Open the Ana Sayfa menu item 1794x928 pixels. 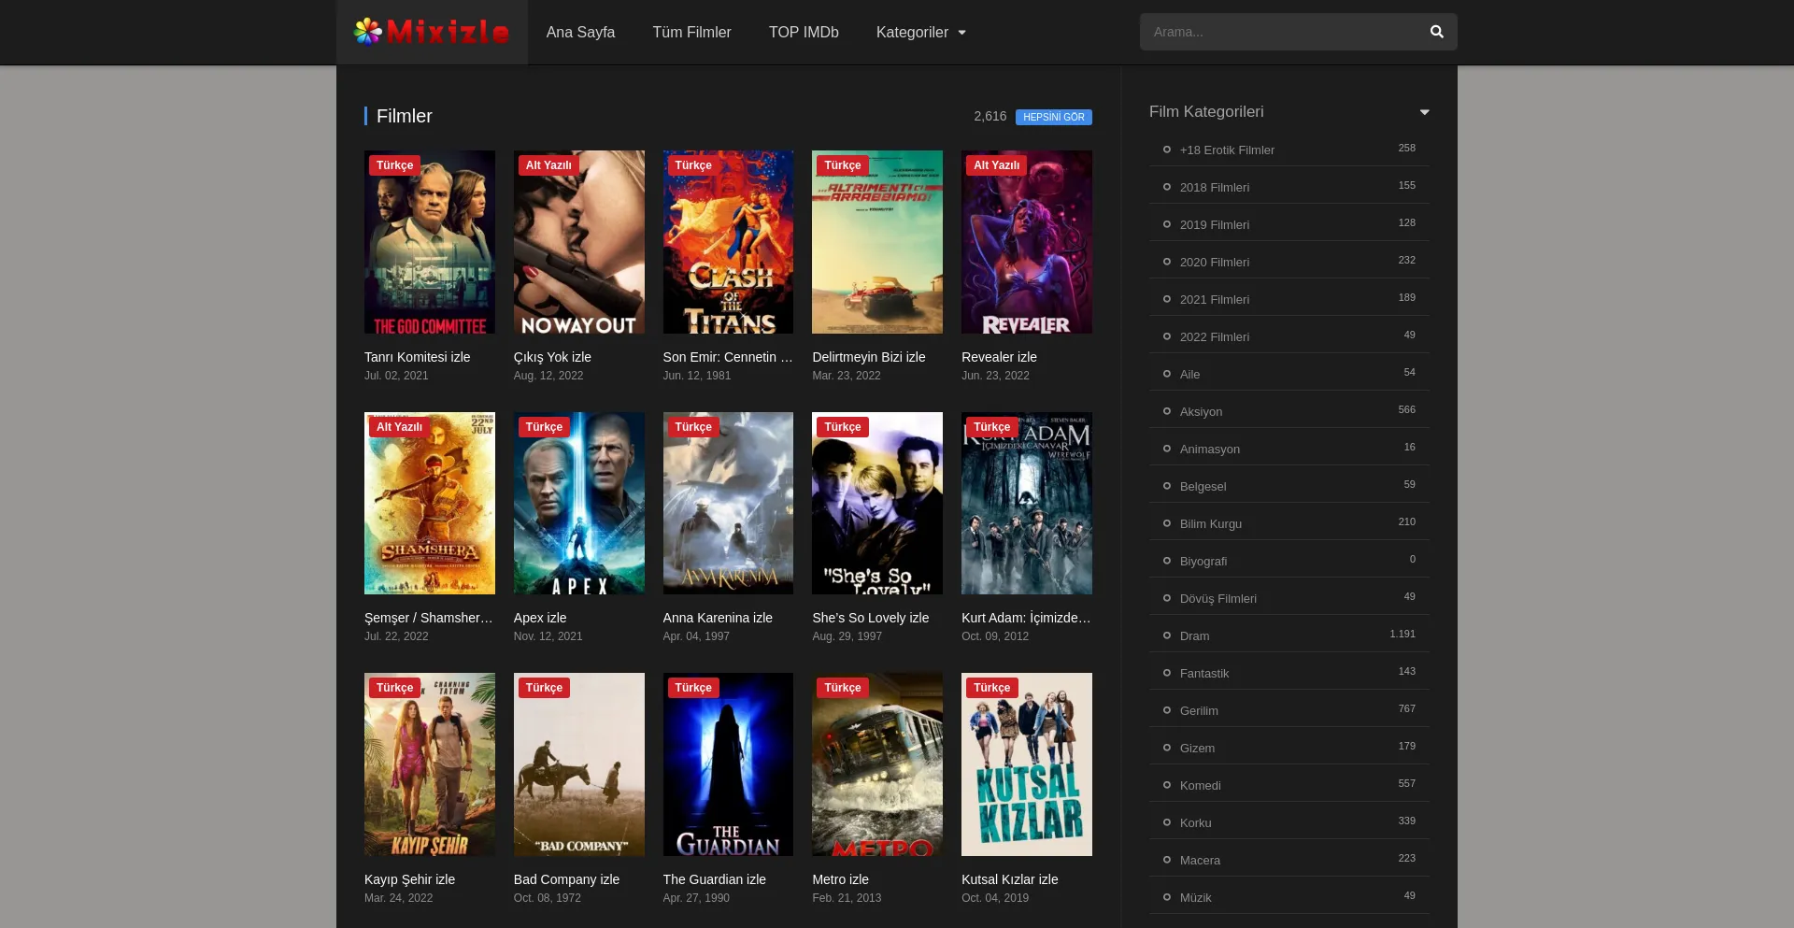(580, 32)
